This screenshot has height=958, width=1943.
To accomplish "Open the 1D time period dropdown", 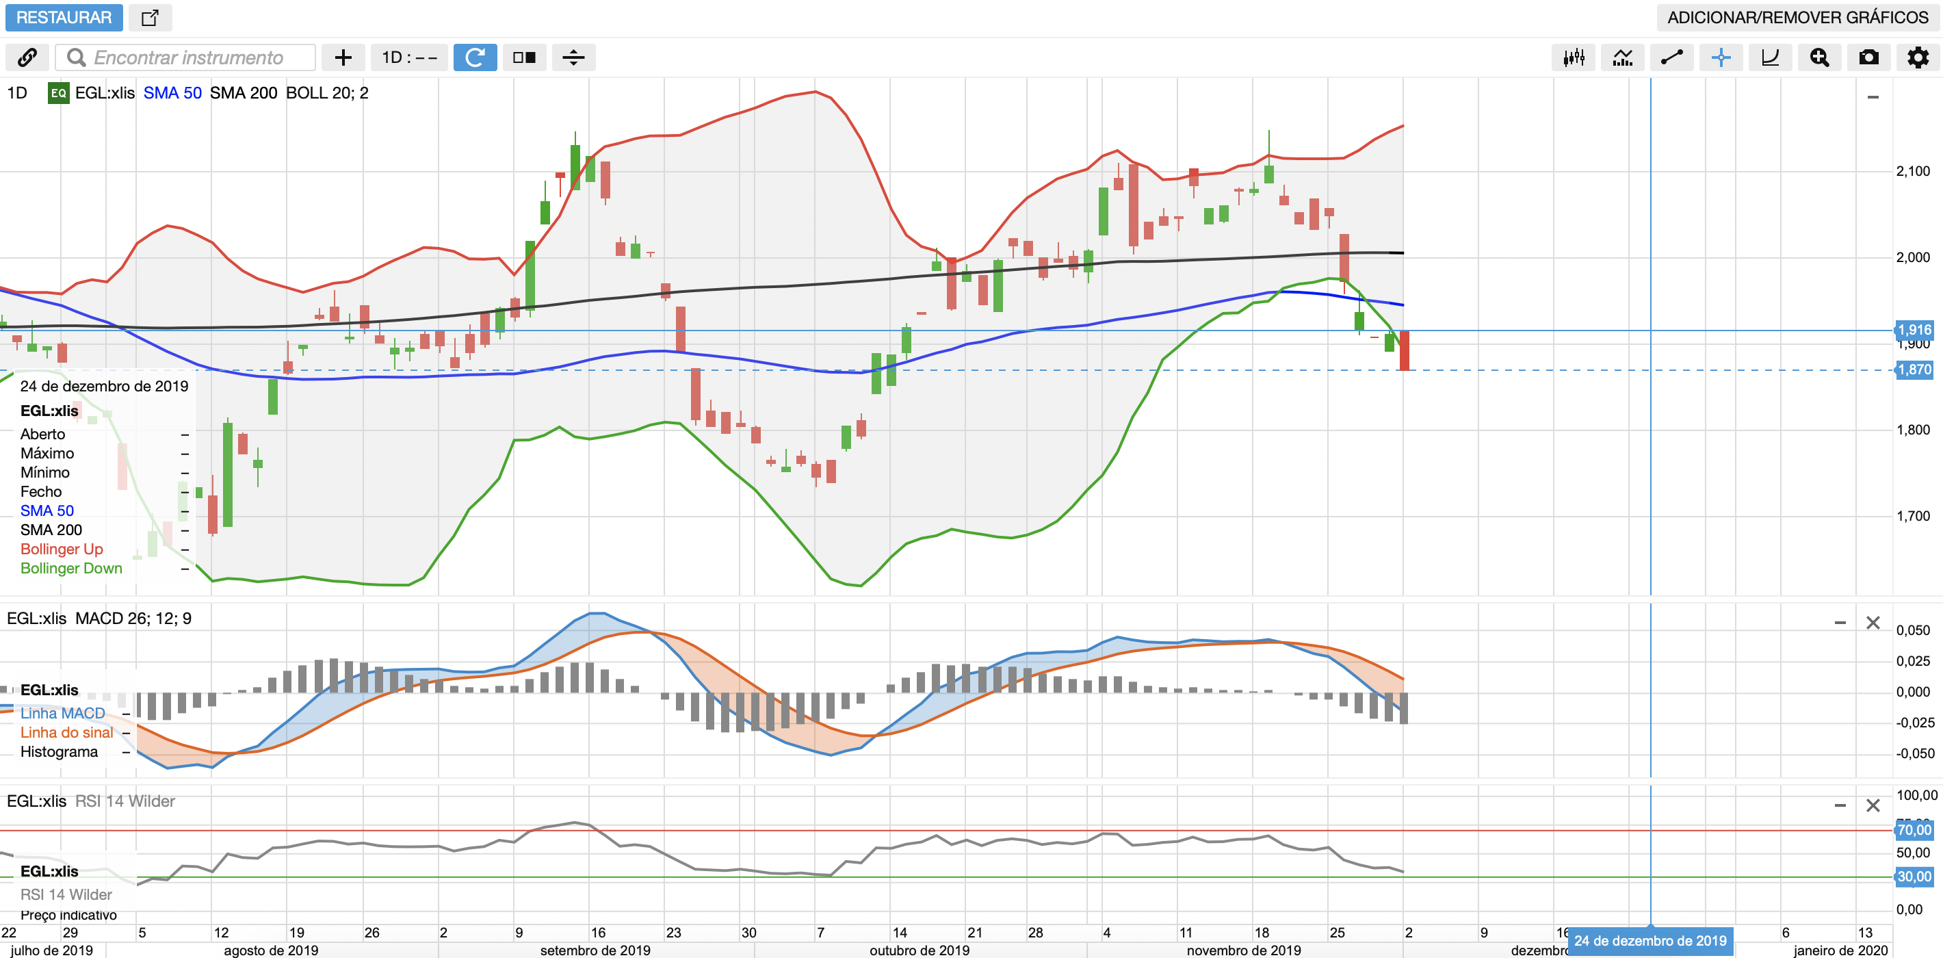I will [409, 57].
